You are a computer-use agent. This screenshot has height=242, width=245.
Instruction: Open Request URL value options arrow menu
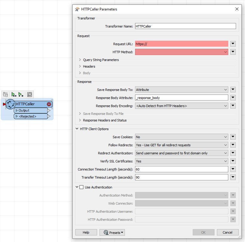coord(233,44)
